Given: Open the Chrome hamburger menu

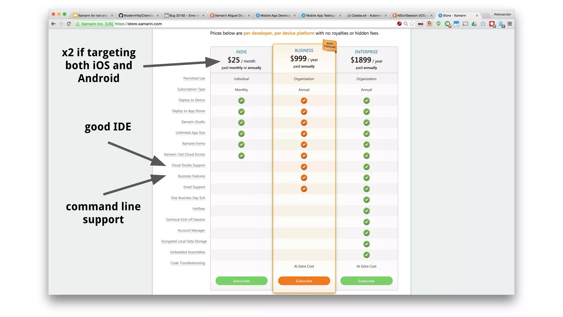Looking at the screenshot, I should (x=510, y=24).
